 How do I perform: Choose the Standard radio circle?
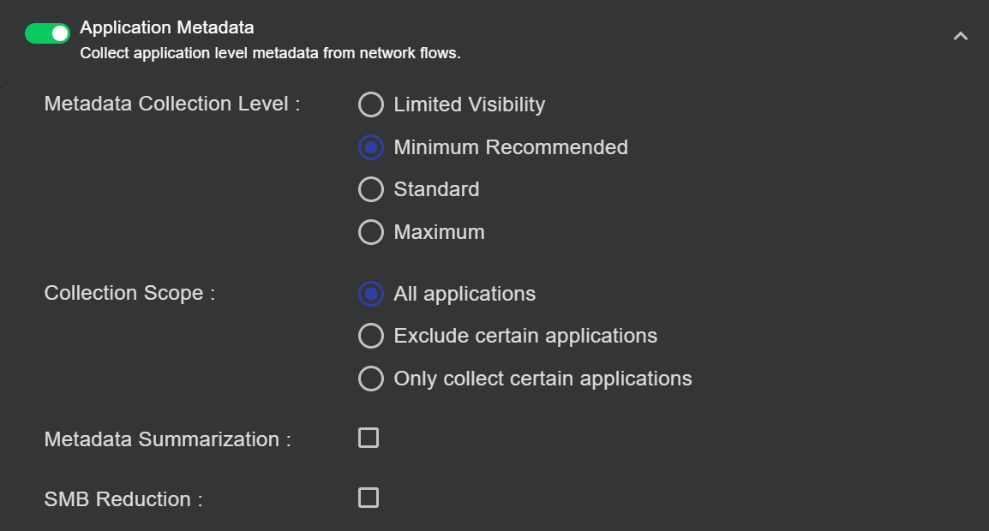tap(370, 189)
